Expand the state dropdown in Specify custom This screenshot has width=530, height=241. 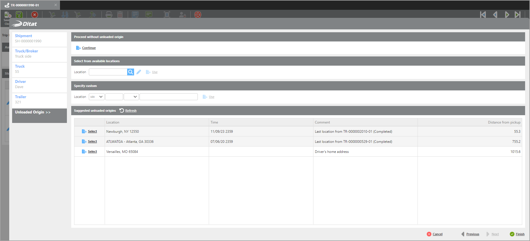point(131,97)
